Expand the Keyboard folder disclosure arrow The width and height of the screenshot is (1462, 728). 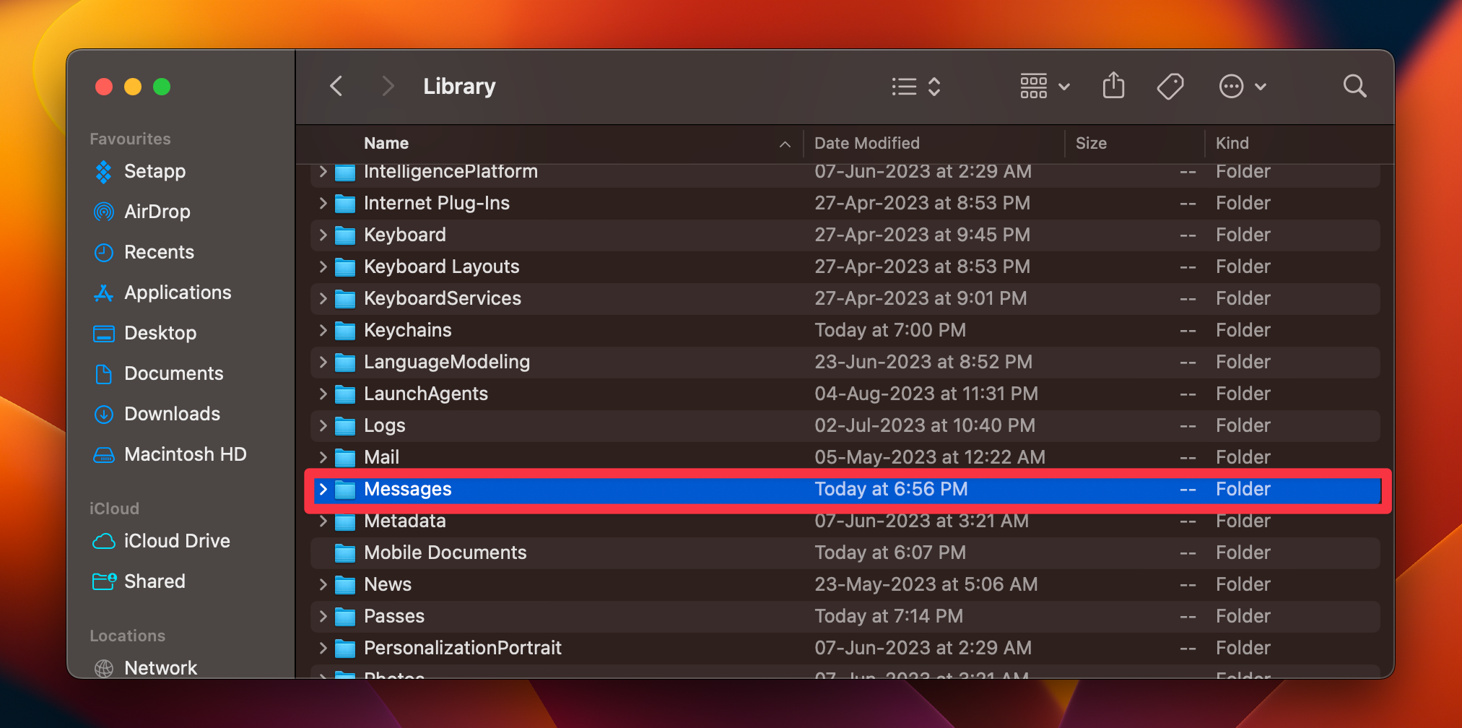tap(323, 235)
